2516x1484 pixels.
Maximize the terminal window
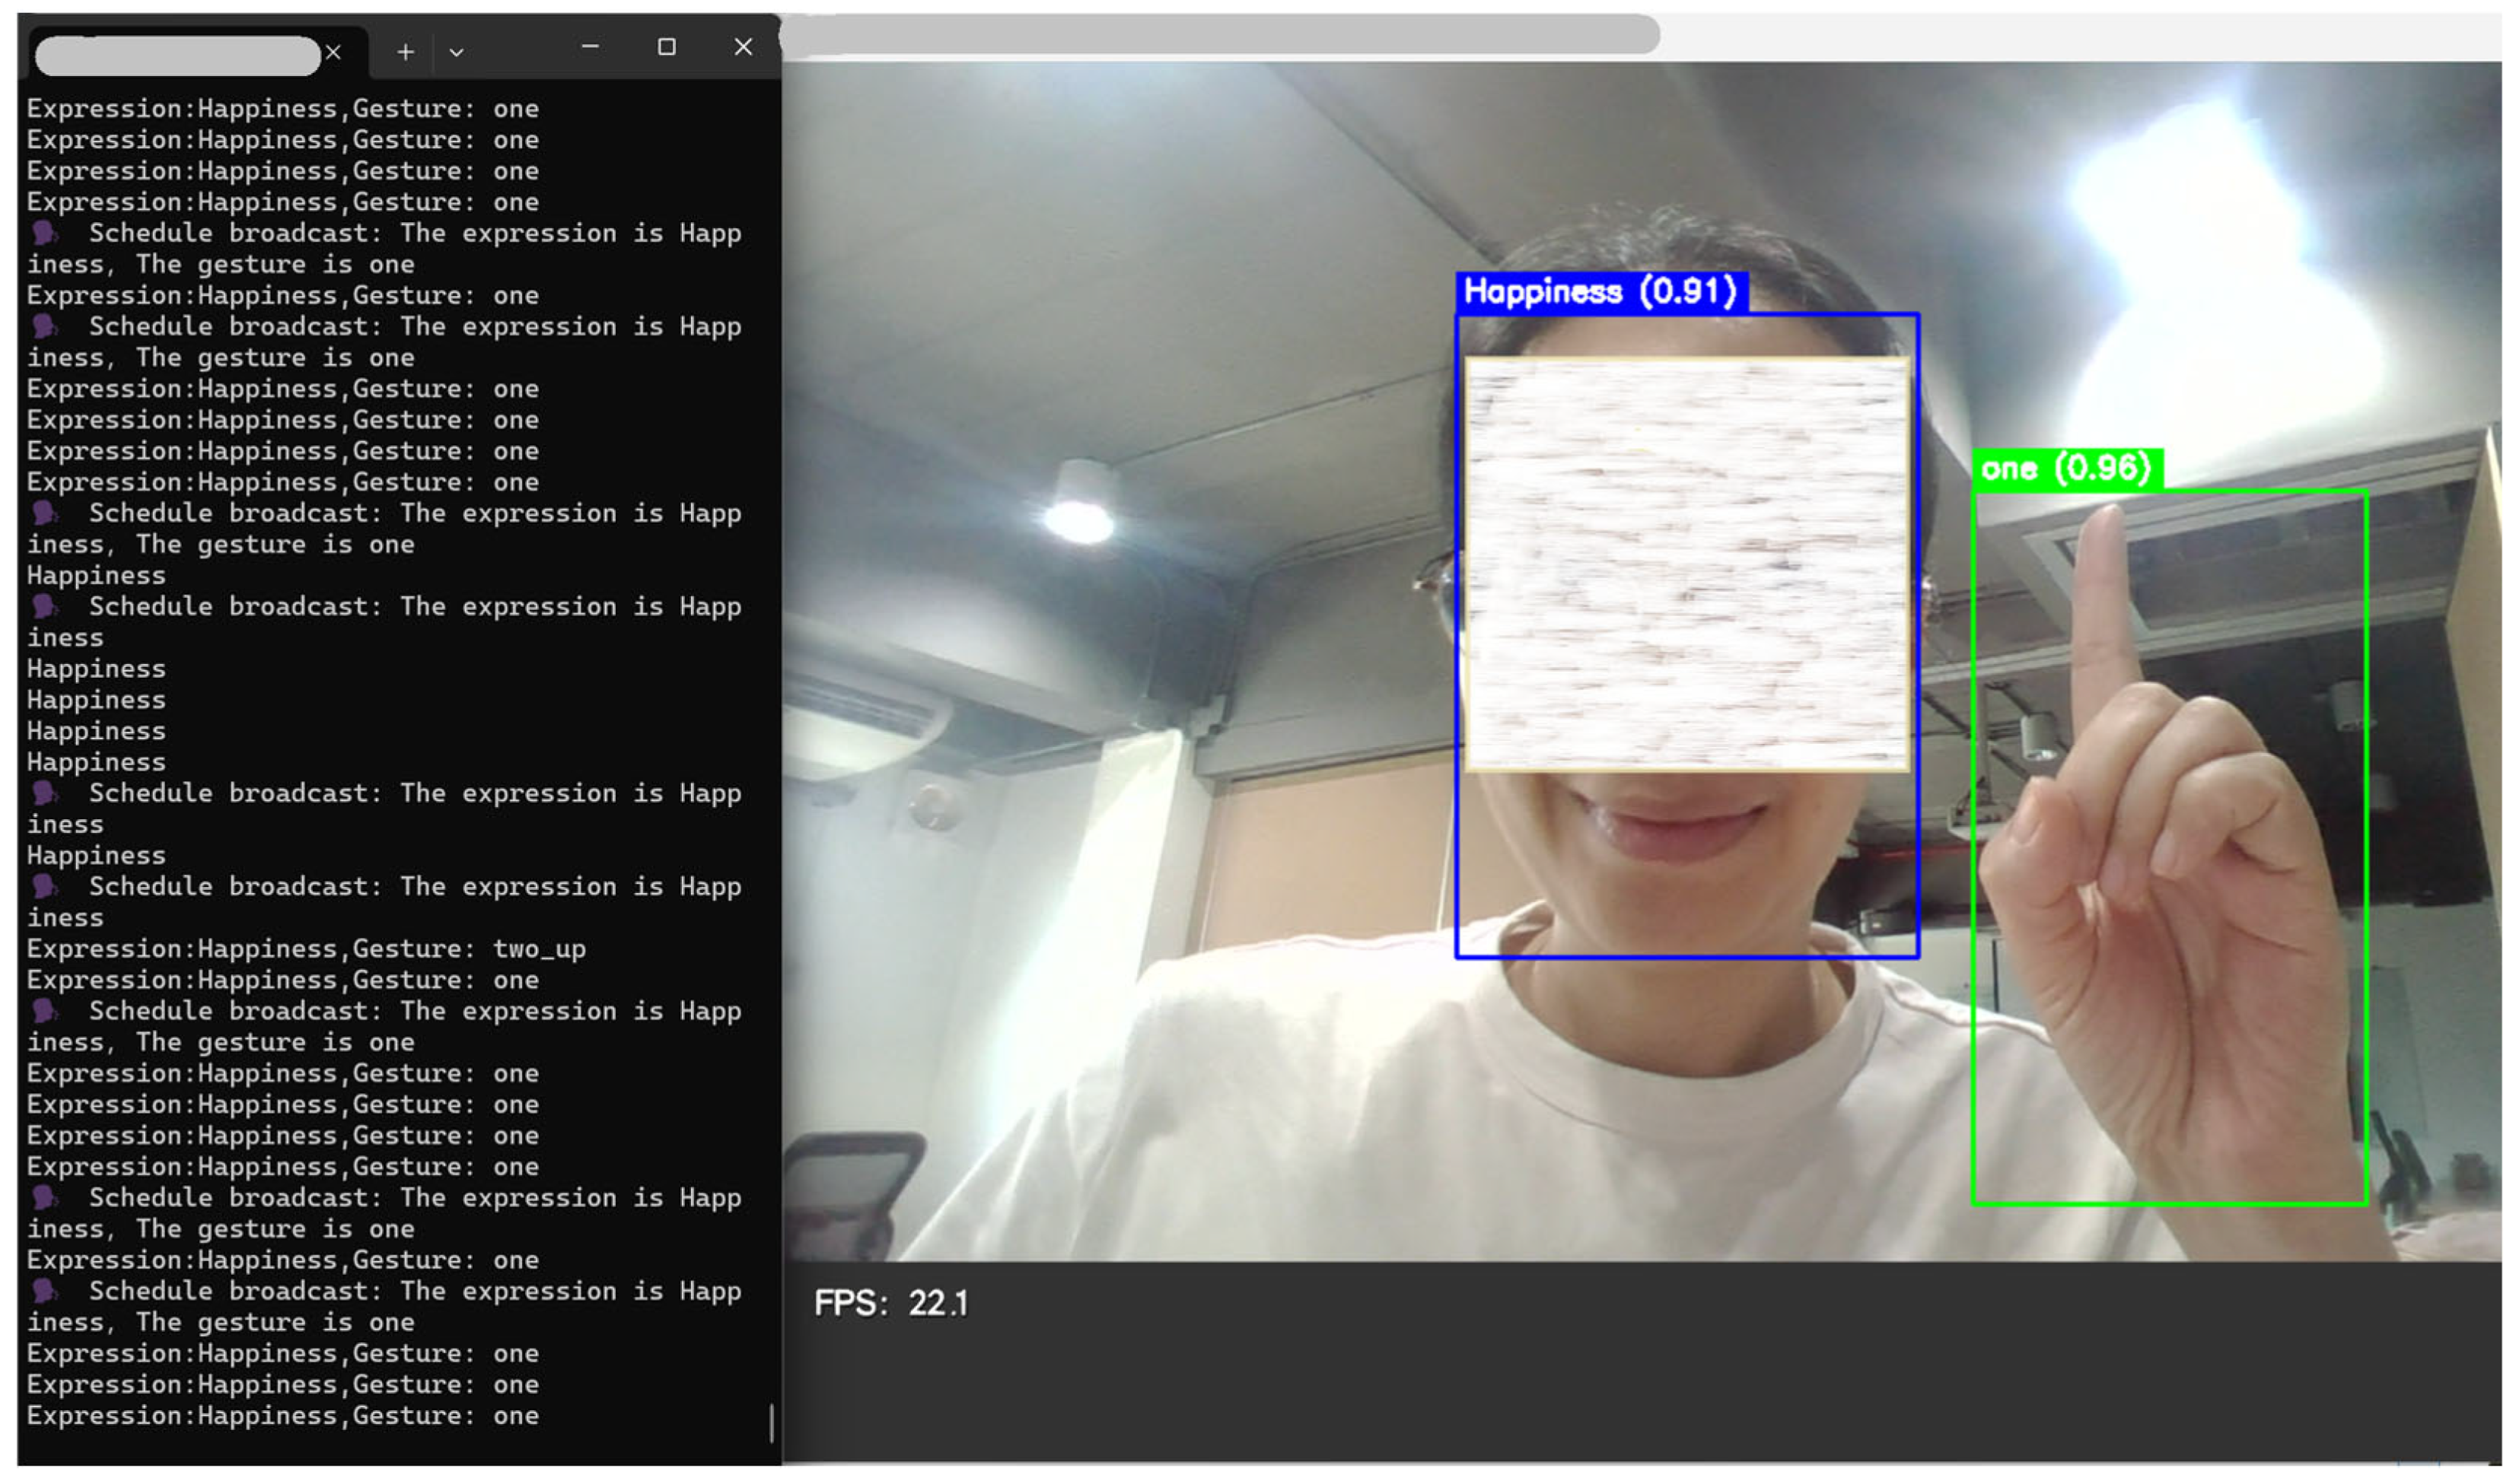click(666, 47)
